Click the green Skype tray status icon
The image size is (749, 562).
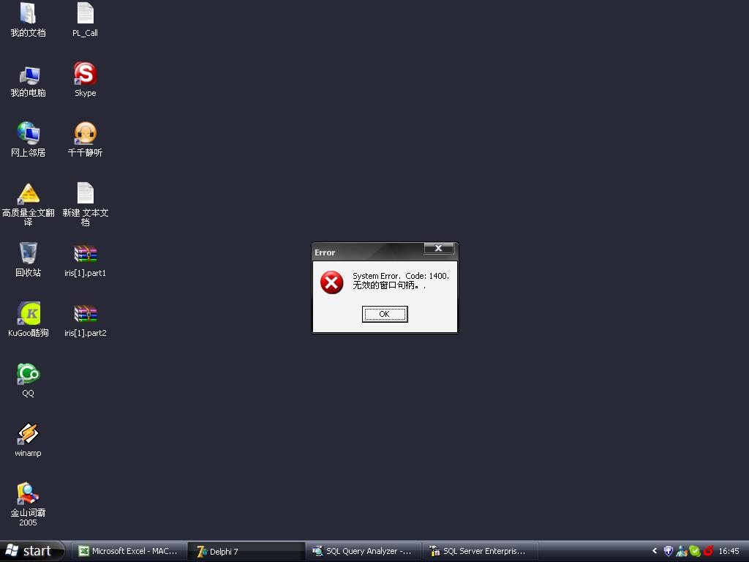[x=695, y=551]
